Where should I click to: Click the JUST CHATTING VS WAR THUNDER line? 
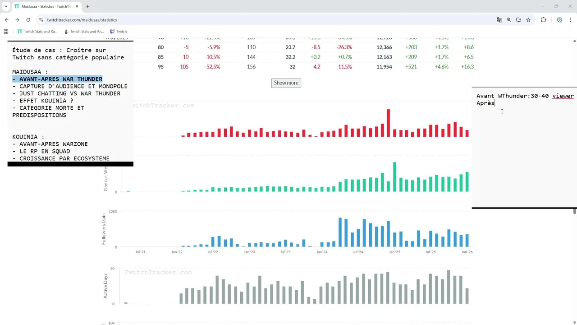coord(66,93)
